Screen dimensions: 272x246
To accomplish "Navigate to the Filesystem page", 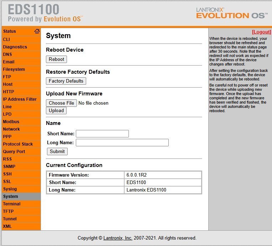I will (x=14, y=69).
